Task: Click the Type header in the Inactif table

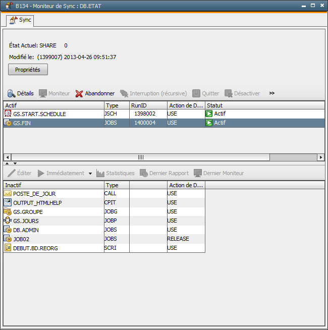Action: (117, 185)
